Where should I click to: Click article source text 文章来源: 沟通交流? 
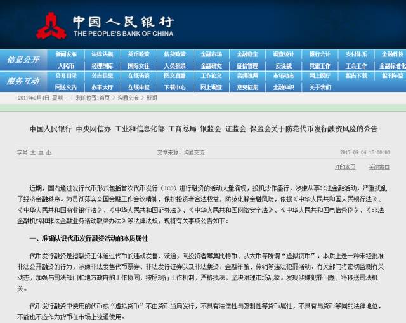181,152
